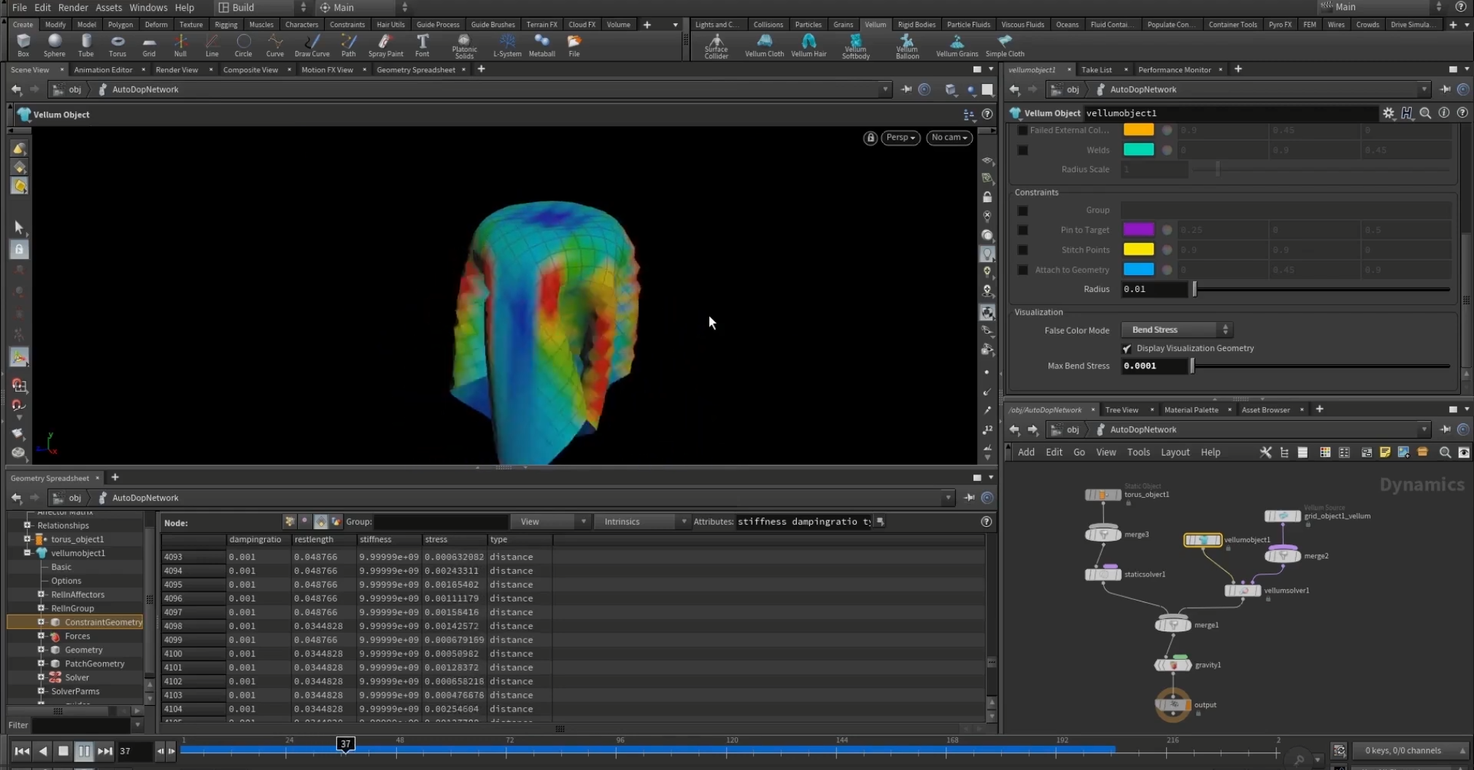Uncheck Display Visualization Geometry

pos(1127,349)
